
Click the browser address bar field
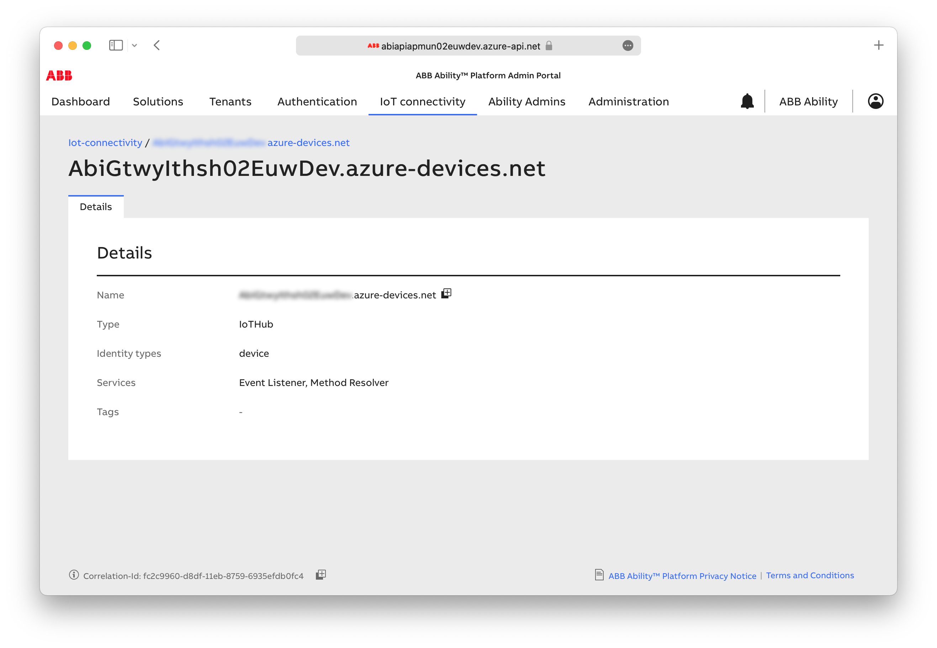click(x=468, y=46)
